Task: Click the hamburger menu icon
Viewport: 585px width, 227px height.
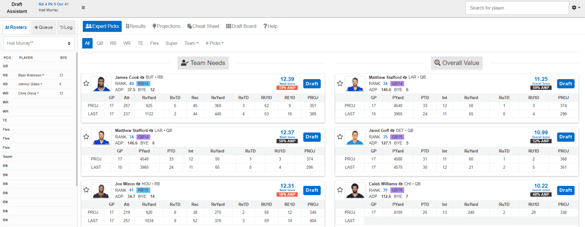Action: click(83, 7)
